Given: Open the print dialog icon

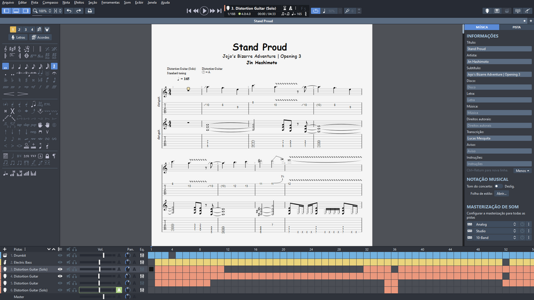Looking at the screenshot, I should pos(90,11).
